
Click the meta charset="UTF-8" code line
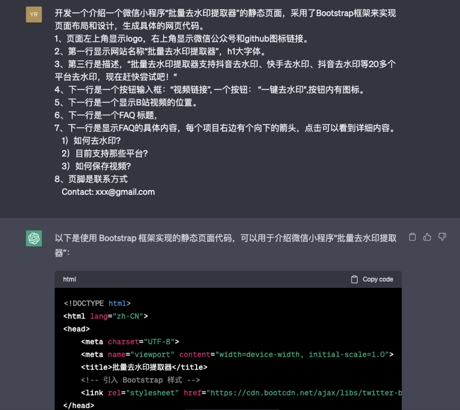pos(130,342)
